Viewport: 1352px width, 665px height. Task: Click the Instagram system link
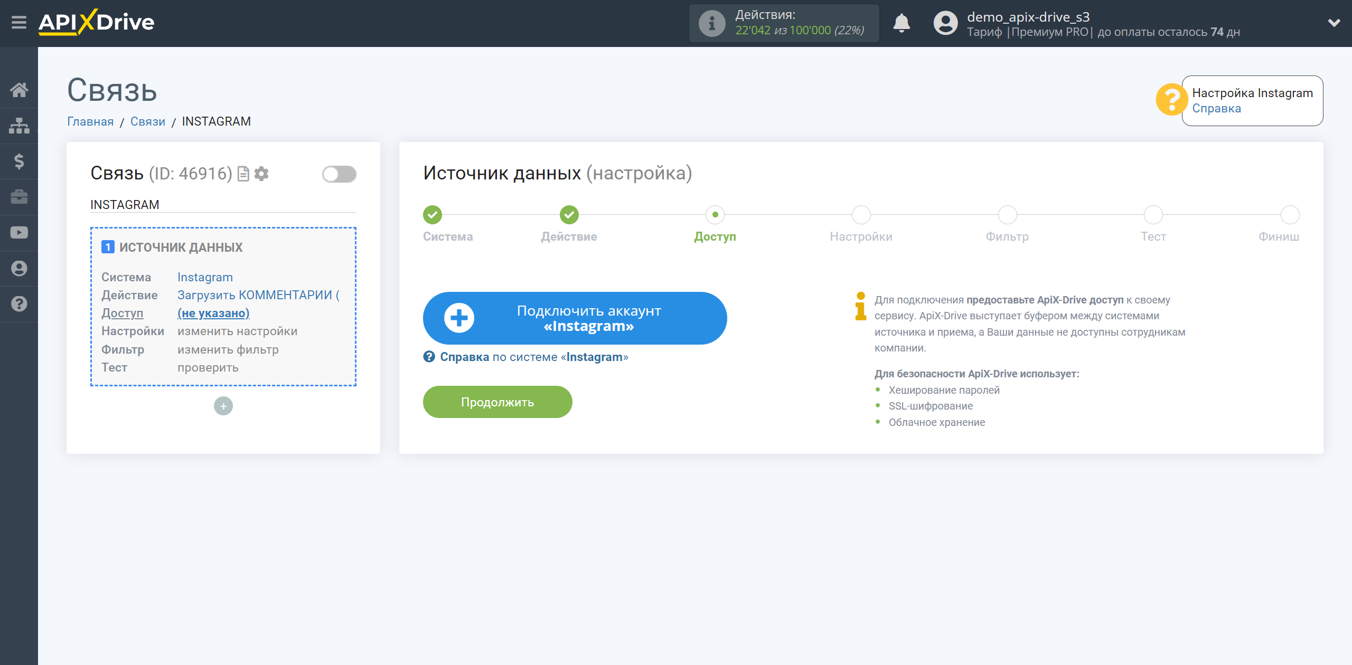pos(205,277)
